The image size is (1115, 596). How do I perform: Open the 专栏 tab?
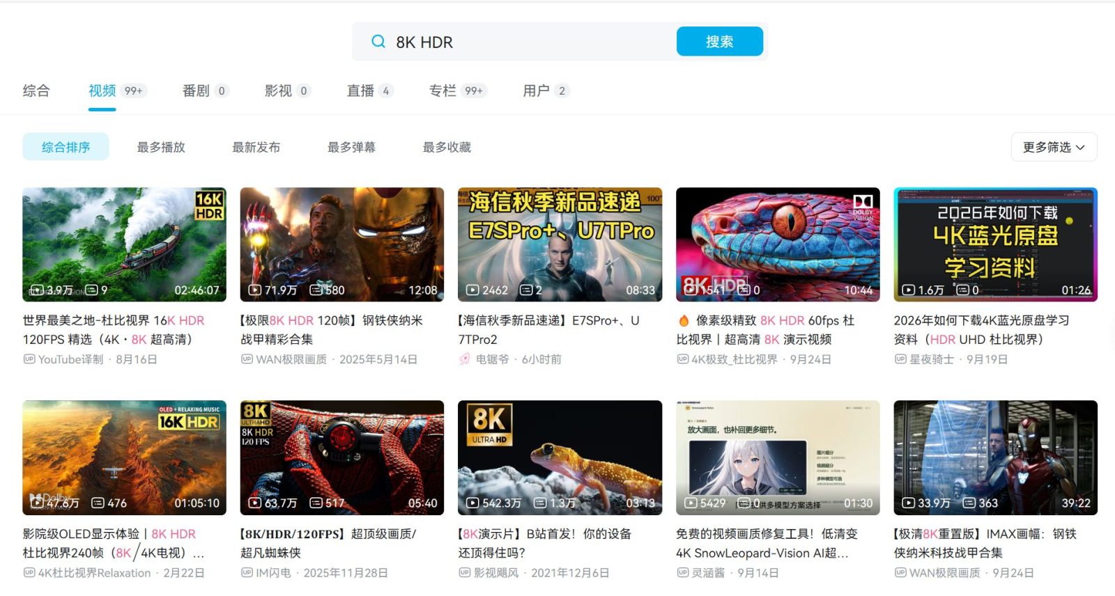tap(458, 91)
